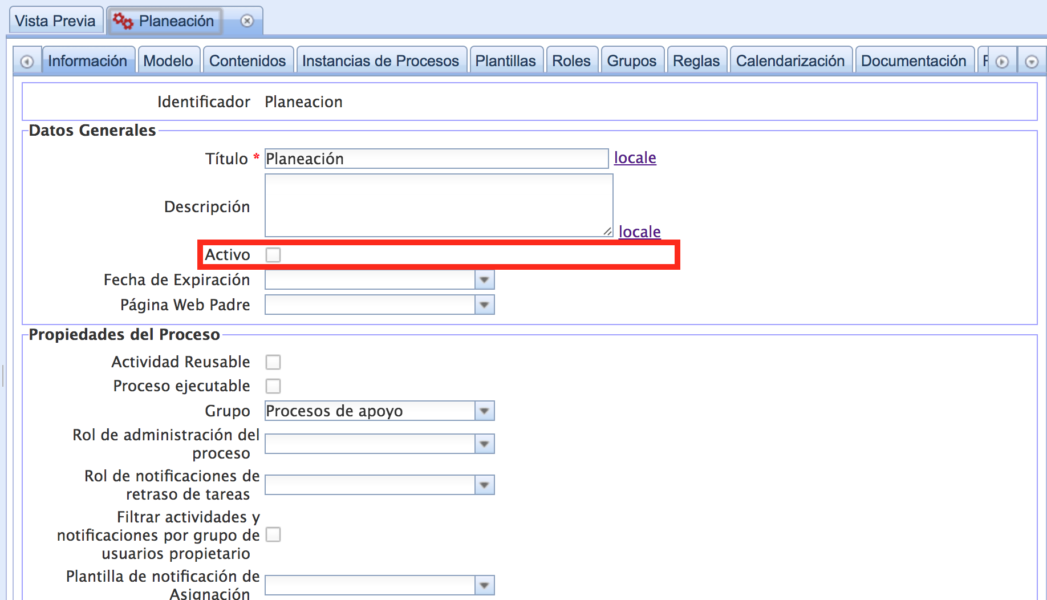Image resolution: width=1047 pixels, height=600 pixels.
Task: Click the Página Web Padre input field
Action: point(370,305)
